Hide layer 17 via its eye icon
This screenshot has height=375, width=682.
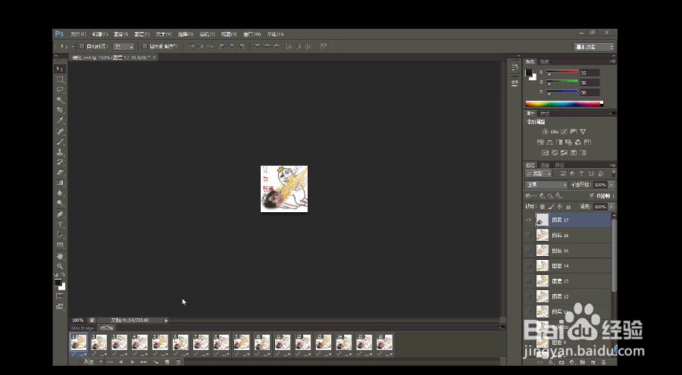pos(529,220)
